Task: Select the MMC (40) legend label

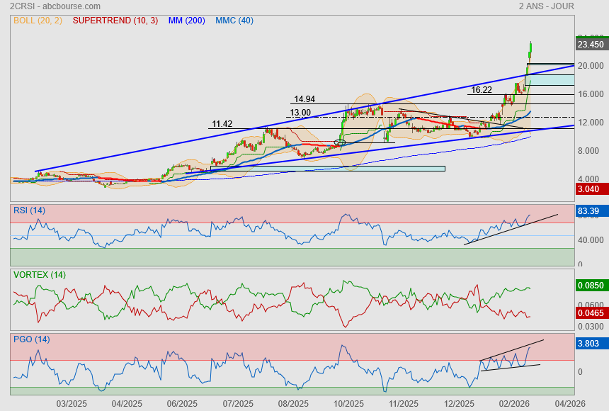Action: pos(234,21)
